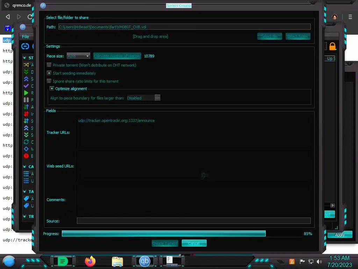Click the torrent creation progress bar
The height and width of the screenshot is (269, 358).
coord(182,234)
